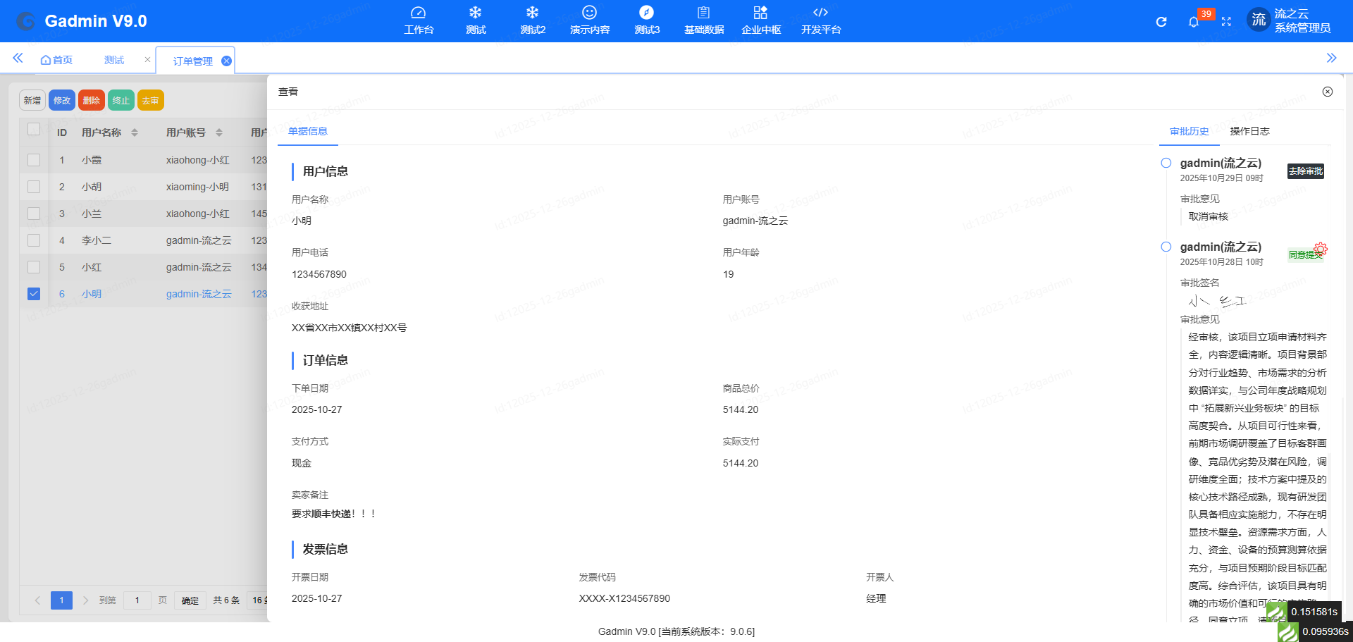The height and width of the screenshot is (642, 1353).
Task: Click the page refresh icon
Action: pos(1161,21)
